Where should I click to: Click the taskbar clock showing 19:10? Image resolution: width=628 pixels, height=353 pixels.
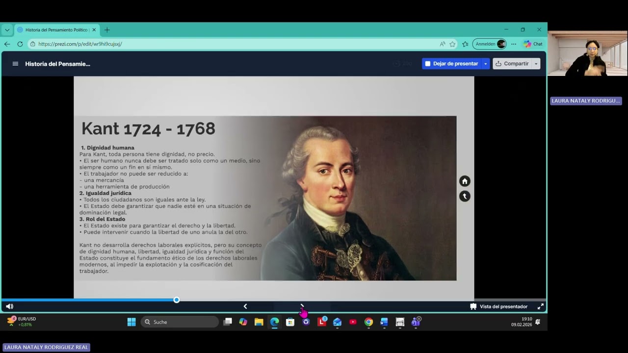tap(522, 322)
